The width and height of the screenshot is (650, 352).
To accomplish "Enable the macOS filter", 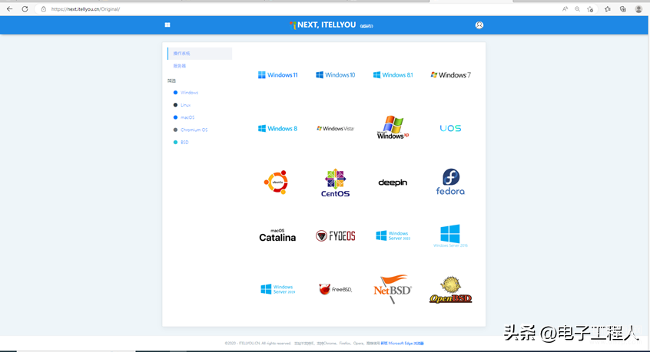I will coord(187,117).
